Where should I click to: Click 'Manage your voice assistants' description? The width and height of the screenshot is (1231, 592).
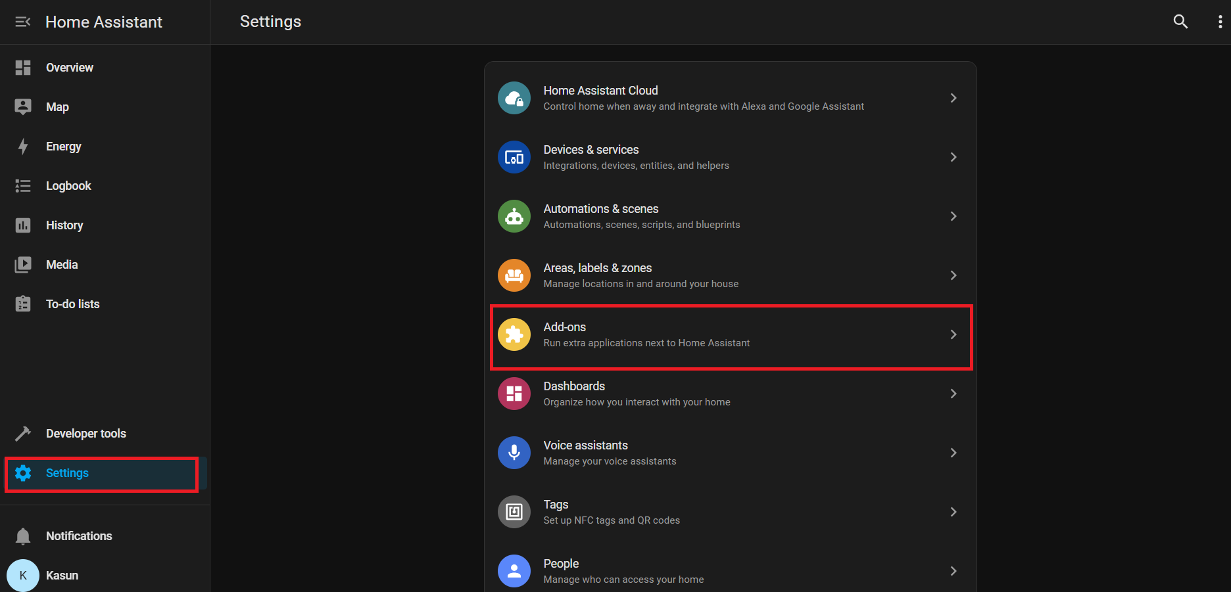(x=610, y=461)
